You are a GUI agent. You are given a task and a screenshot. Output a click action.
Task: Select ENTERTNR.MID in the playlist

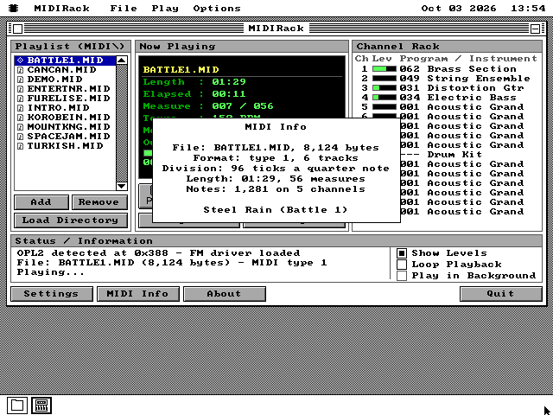point(66,89)
